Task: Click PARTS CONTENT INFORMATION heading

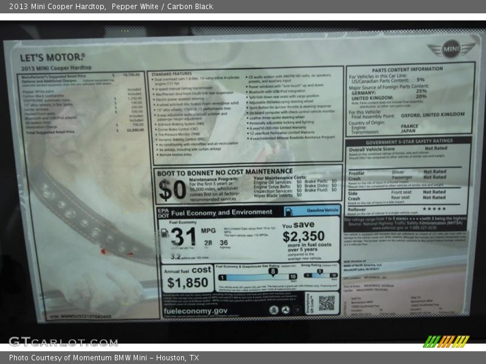Action: click(407, 69)
